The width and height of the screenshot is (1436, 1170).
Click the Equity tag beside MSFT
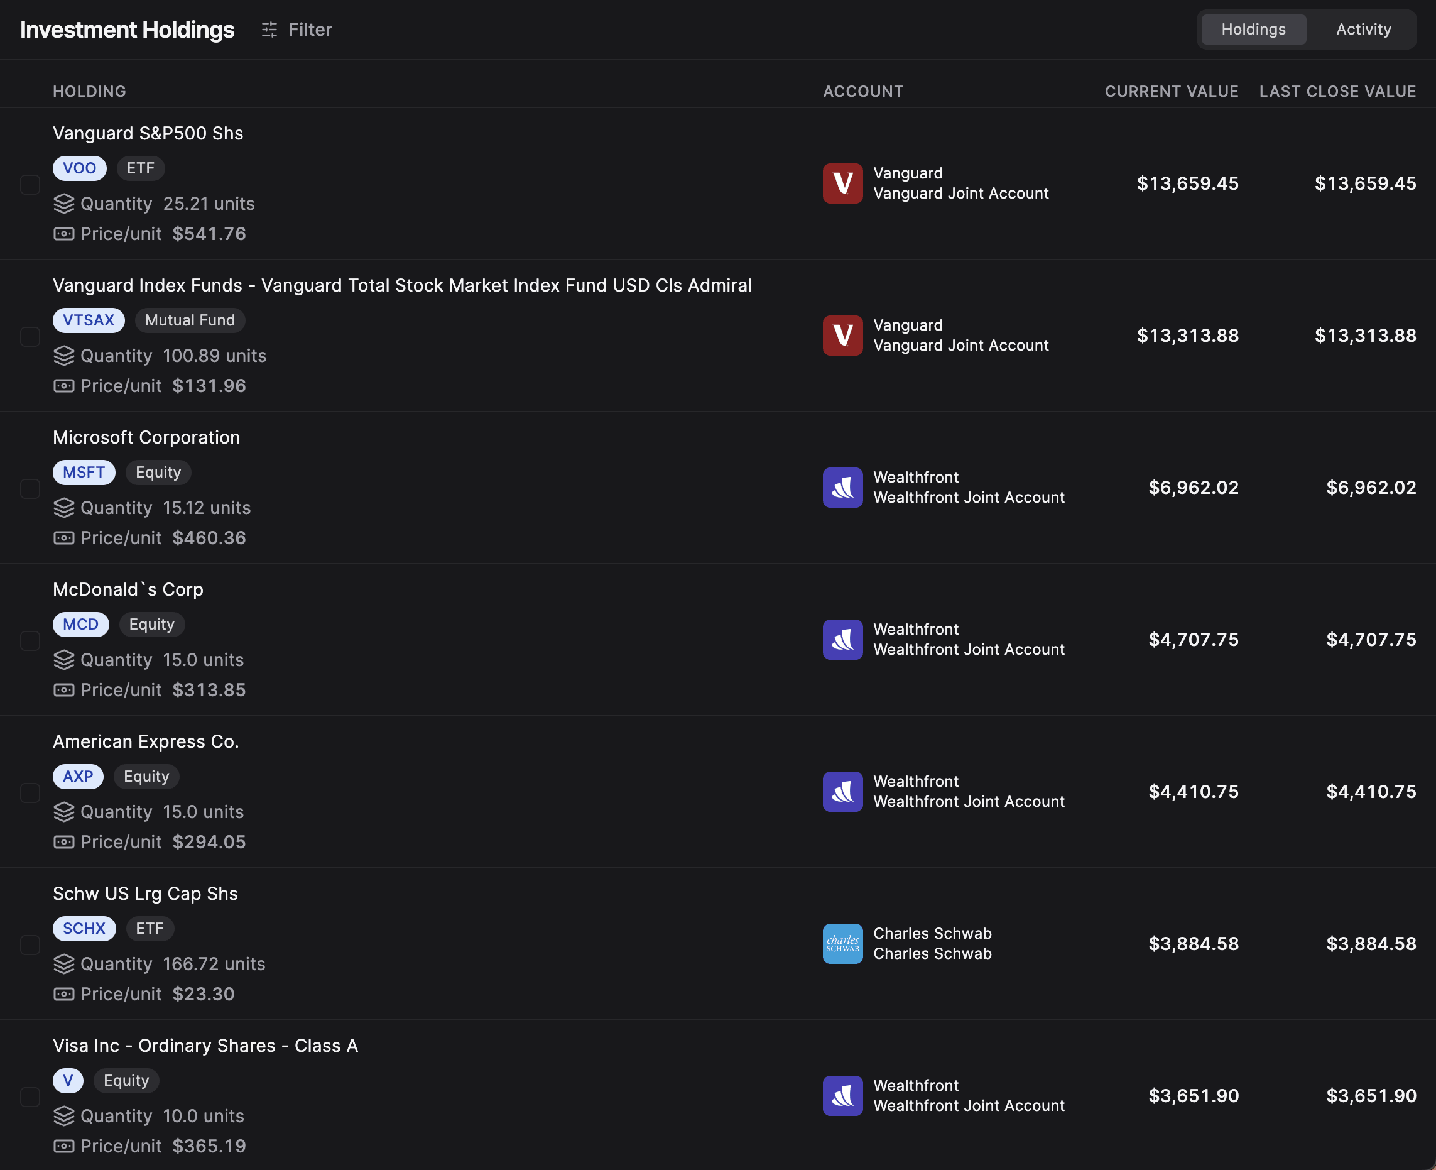(158, 473)
